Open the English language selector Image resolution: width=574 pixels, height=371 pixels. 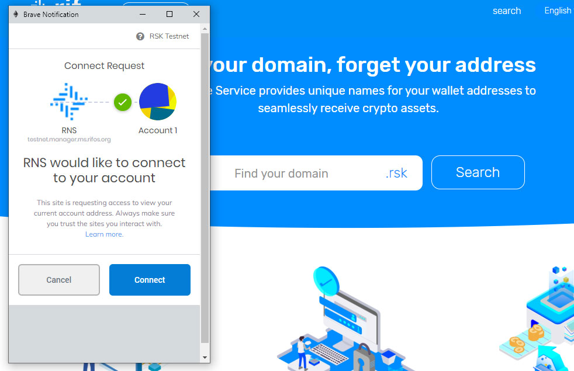558,11
